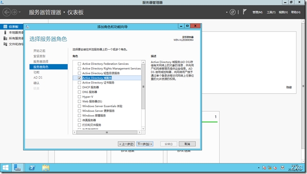Click the input method M tray icon
Image resolution: width=307 pixels, height=174 pixels.
point(282,167)
